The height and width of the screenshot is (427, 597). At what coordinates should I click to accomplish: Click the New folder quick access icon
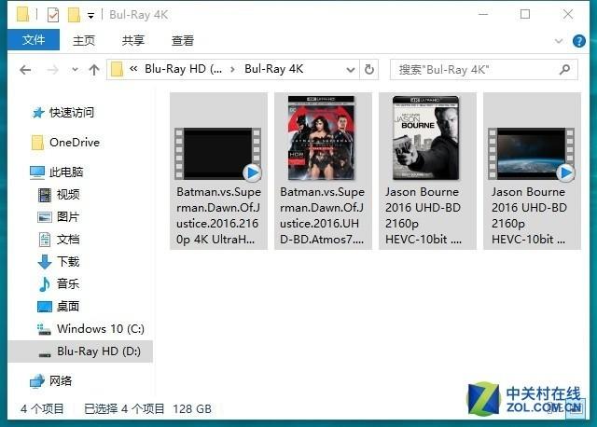pyautogui.click(x=74, y=15)
